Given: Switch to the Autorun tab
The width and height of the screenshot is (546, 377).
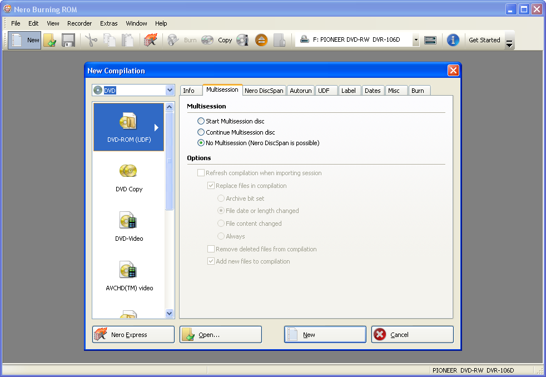Looking at the screenshot, I should pyautogui.click(x=300, y=91).
